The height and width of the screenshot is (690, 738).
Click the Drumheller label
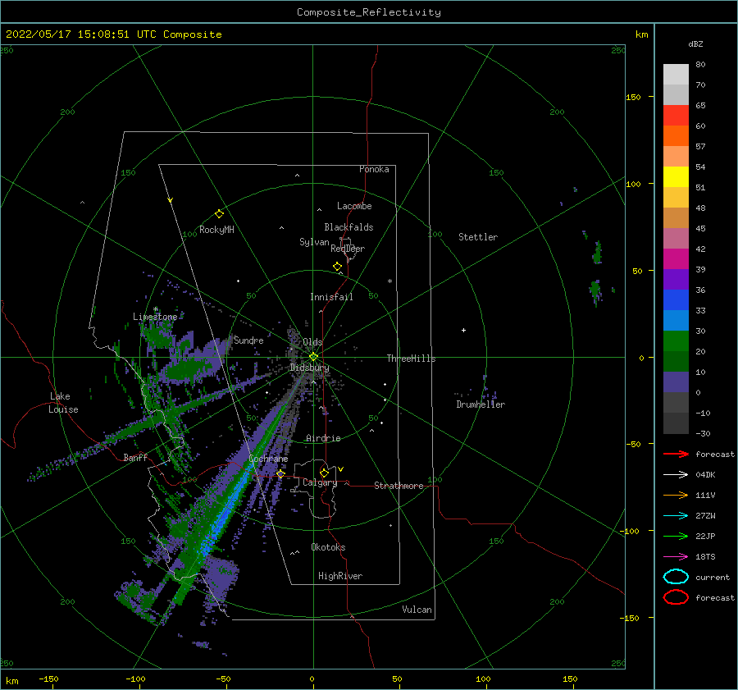pyautogui.click(x=481, y=404)
